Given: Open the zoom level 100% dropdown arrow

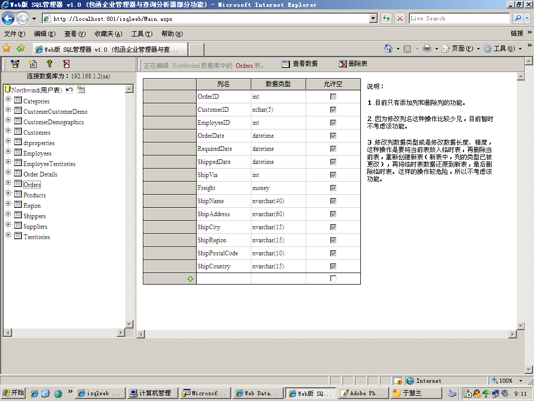Looking at the screenshot, I should click(x=520, y=381).
